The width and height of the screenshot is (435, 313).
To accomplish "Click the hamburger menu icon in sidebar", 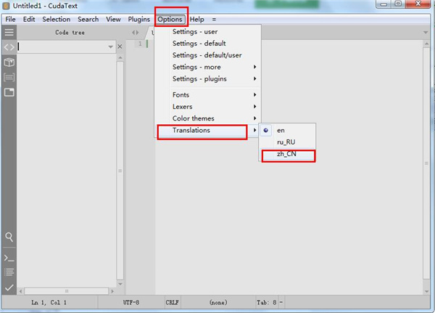I will pos(9,33).
